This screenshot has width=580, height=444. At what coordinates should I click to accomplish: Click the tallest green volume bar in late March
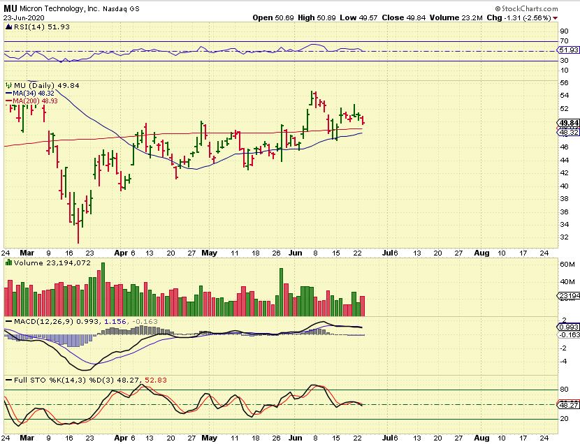coord(103,289)
